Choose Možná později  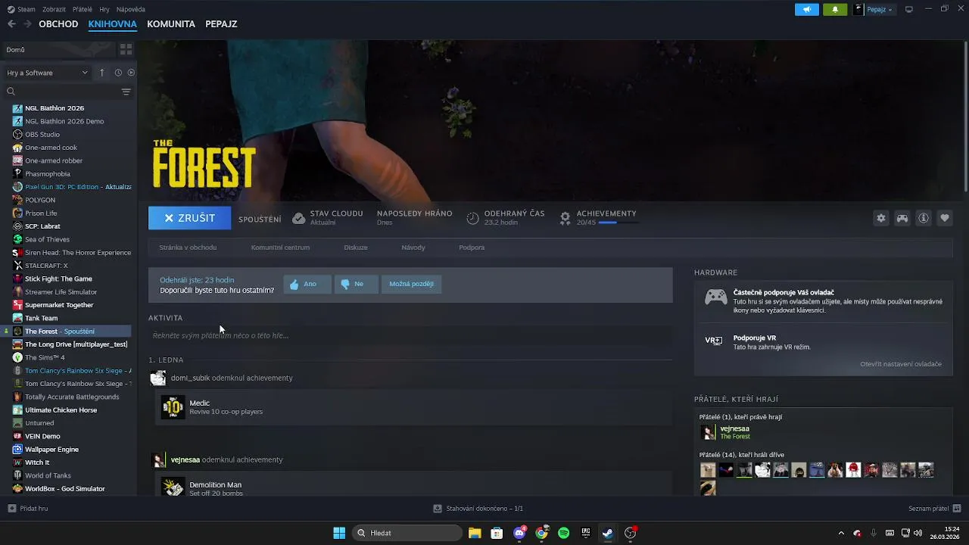[x=411, y=284]
